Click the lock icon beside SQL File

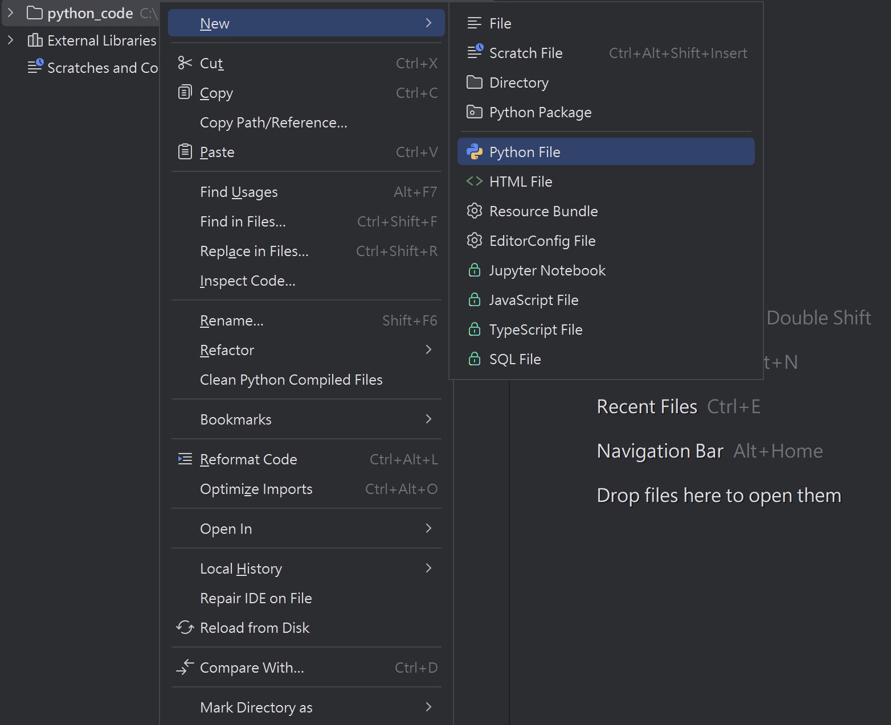(x=474, y=359)
